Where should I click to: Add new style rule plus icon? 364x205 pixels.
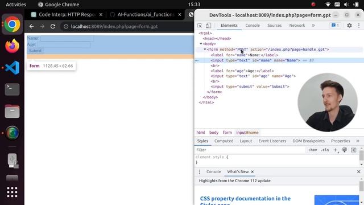(x=336, y=150)
